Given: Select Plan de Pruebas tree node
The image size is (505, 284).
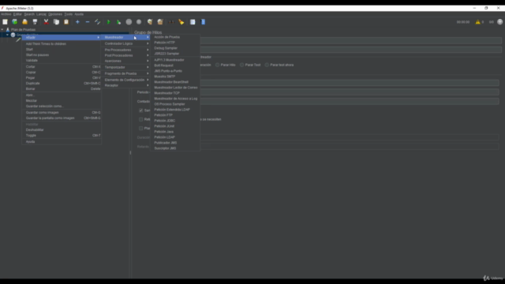Looking at the screenshot, I should 23,30.
